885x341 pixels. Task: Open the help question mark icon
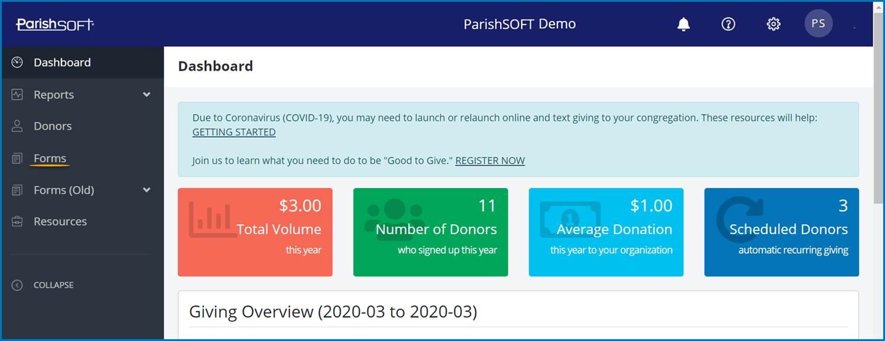point(728,25)
